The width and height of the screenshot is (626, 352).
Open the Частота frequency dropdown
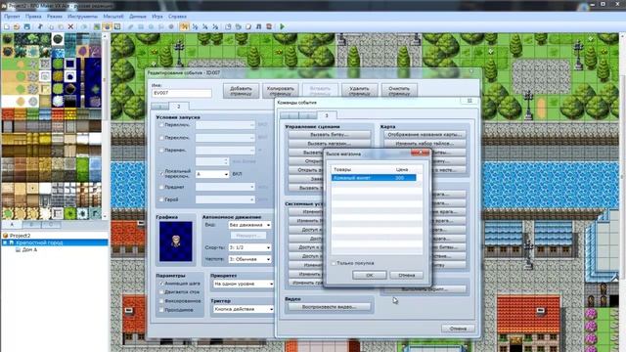pos(249,259)
